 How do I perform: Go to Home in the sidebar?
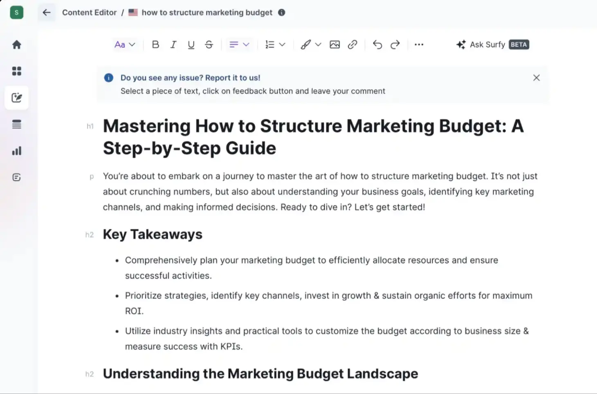point(17,45)
